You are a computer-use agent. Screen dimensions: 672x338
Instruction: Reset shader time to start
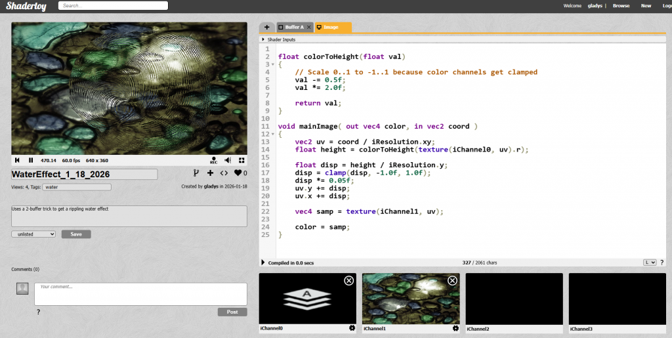18,160
